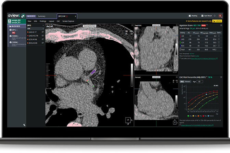Switch to the Summary tab
230x153 pixels.
click(x=42, y=16)
